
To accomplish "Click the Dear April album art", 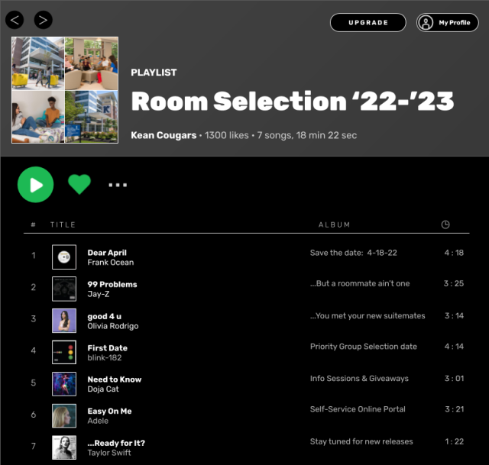I will (64, 257).
